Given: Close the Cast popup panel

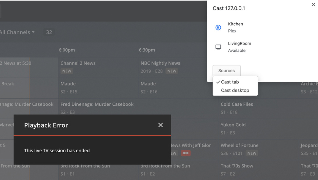Looking at the screenshot, I should pos(313,5).
